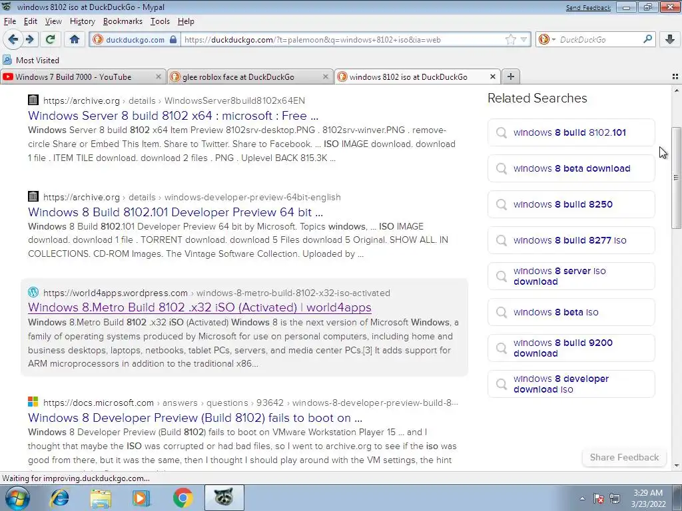Click the Action Center flag tray icon
This screenshot has height=511, width=682.
[x=599, y=498]
